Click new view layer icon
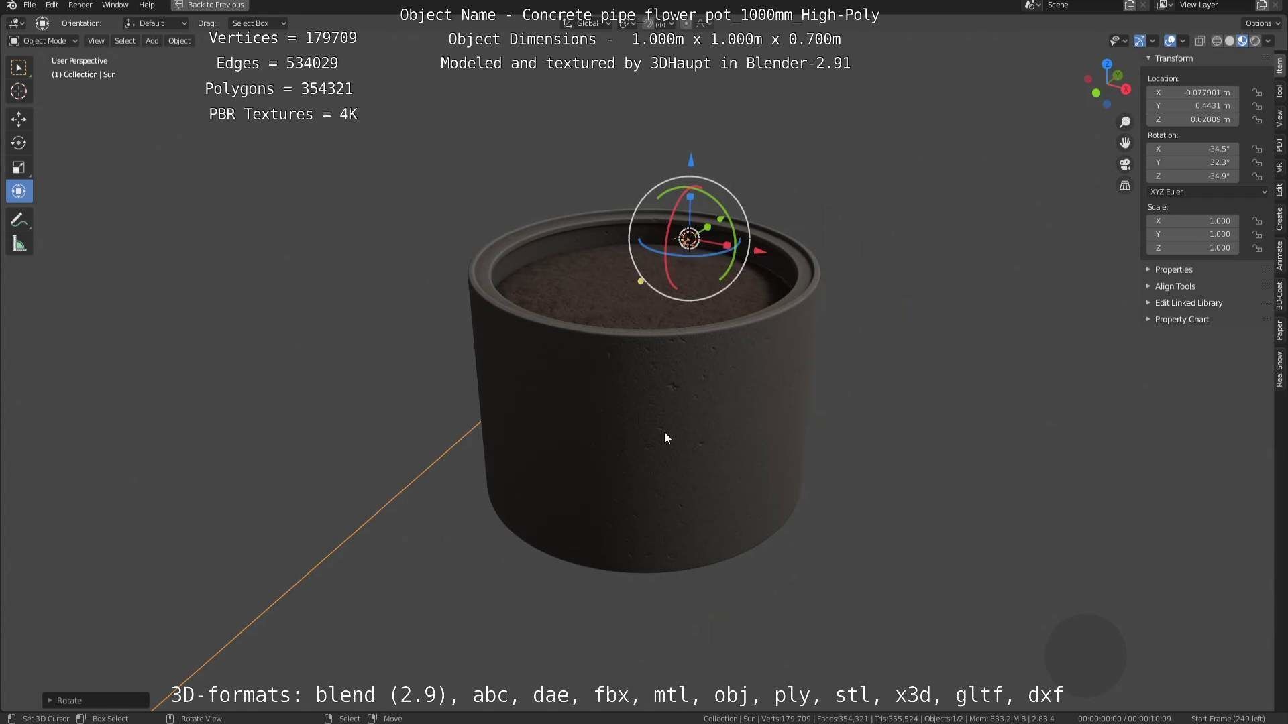The image size is (1288, 724). pyautogui.click(x=1262, y=5)
